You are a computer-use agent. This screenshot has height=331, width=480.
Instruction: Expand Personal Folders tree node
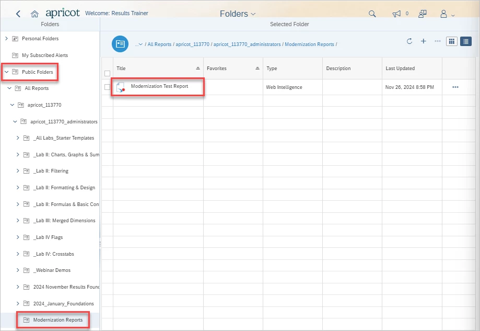(x=6, y=39)
